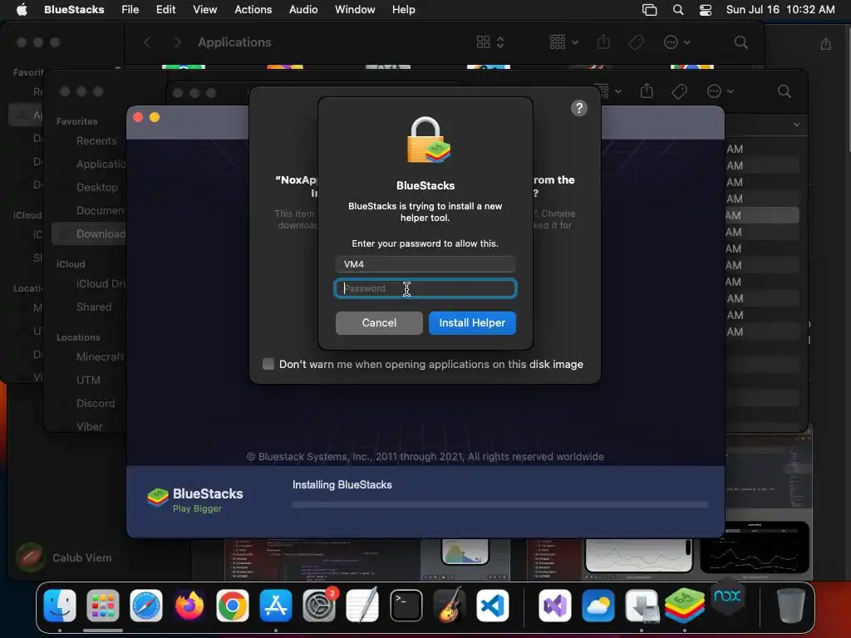Open Terminal from the Dock

click(406, 606)
